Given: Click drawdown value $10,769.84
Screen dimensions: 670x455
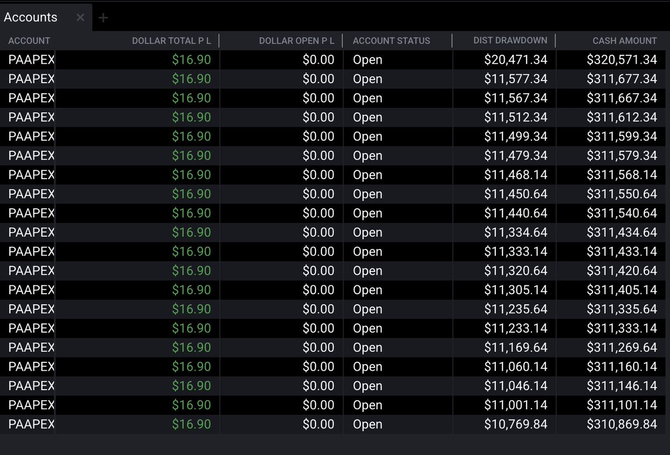Looking at the screenshot, I should point(516,424).
